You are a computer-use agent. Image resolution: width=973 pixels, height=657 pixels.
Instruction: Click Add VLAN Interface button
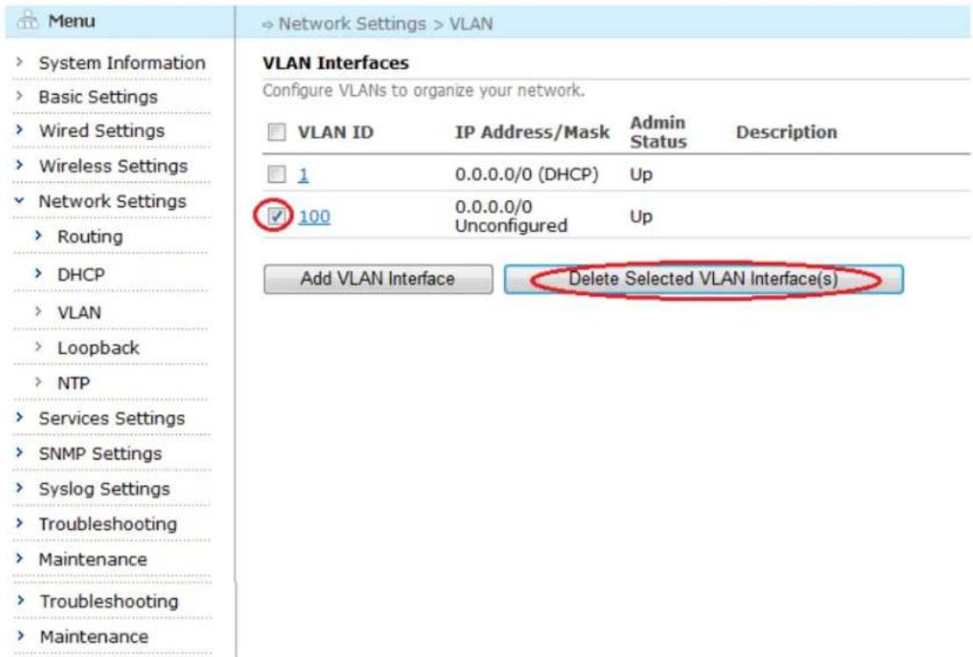pyautogui.click(x=378, y=278)
